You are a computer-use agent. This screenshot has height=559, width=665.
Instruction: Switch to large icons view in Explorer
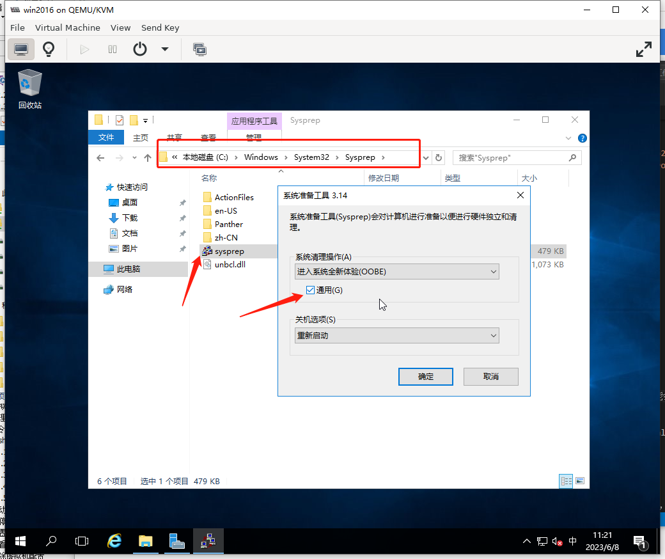coord(580,480)
